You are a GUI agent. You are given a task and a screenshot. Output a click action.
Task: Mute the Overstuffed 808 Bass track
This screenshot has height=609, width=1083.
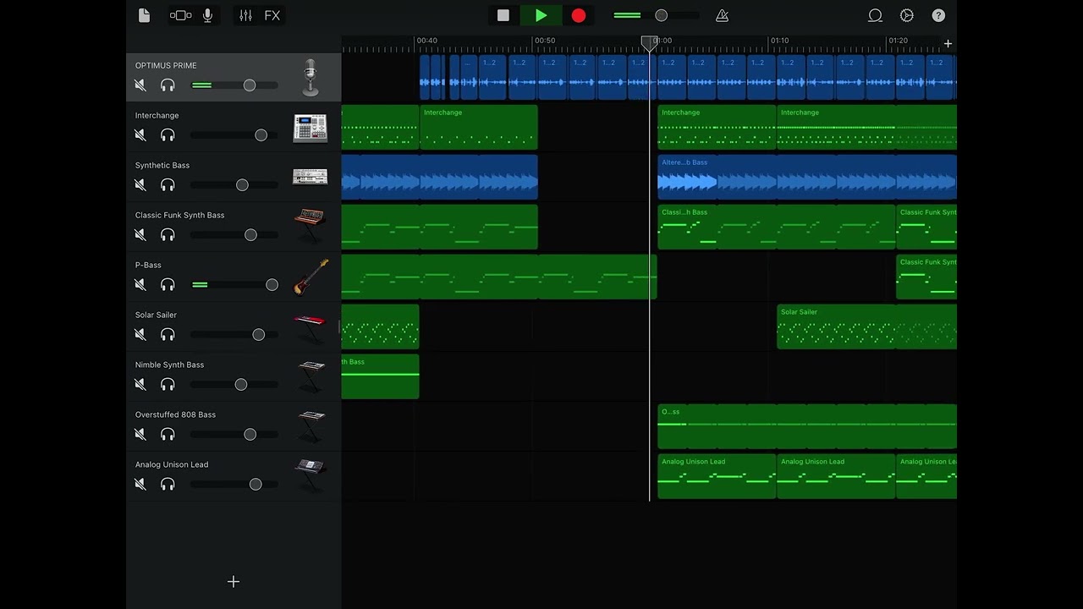click(140, 435)
